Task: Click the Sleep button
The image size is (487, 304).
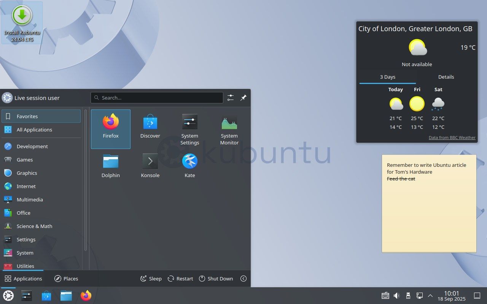Action: tap(151, 279)
